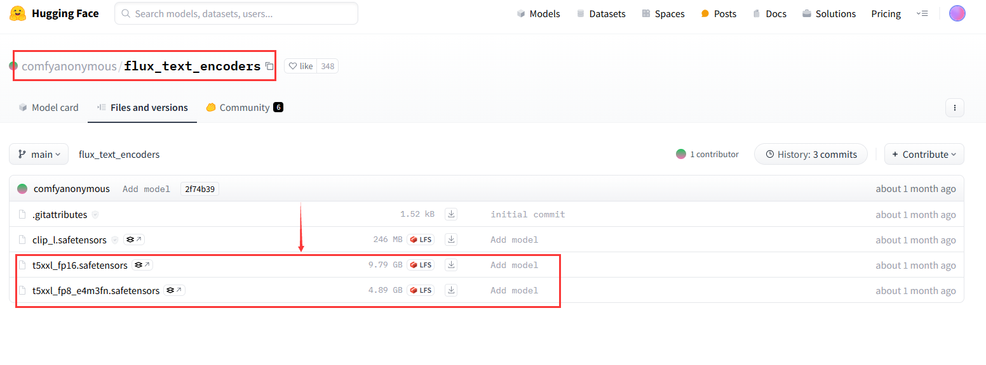The height and width of the screenshot is (365, 986).
Task: Open the t5xxl_fp16.safetensors file
Action: point(80,266)
